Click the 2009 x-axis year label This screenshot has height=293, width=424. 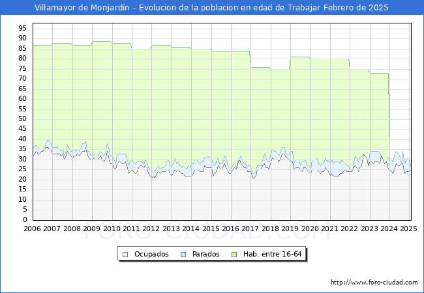pos(92,229)
